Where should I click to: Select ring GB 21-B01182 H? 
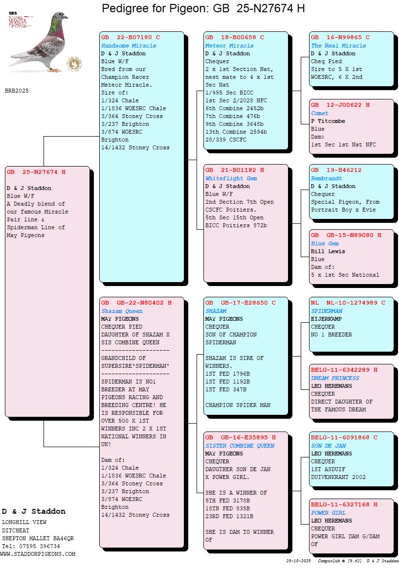(235, 170)
